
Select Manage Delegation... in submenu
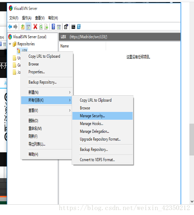coord(102,131)
